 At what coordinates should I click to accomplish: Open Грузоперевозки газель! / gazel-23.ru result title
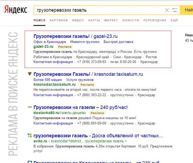[x=75, y=36]
